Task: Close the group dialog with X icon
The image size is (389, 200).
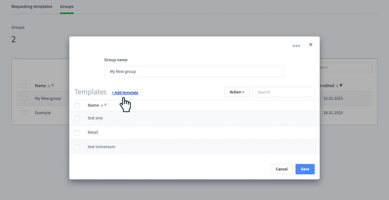Action: 311,45
